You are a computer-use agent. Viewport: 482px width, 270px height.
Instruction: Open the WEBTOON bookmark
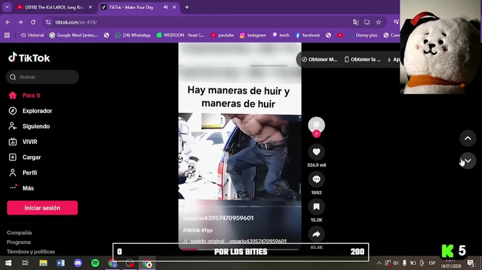(180, 35)
